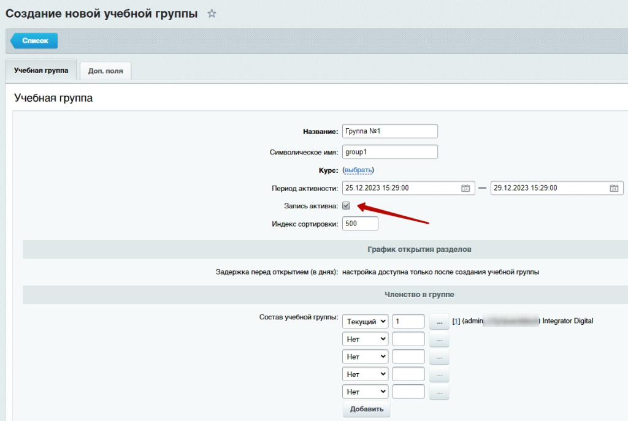Open user profile link [1]
628x421 pixels.
pos(456,320)
